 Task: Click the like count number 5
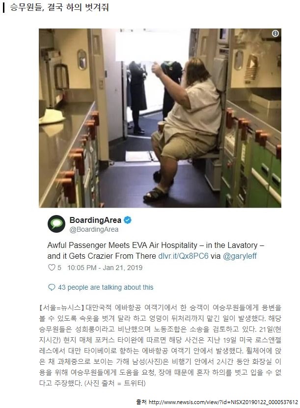point(59,268)
